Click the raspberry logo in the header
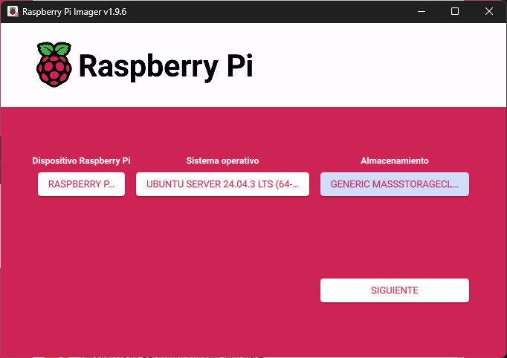507x358 pixels. (x=54, y=65)
